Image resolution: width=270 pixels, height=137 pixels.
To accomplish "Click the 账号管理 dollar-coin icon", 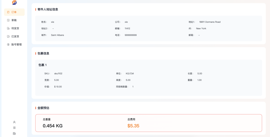I will [8, 45].
